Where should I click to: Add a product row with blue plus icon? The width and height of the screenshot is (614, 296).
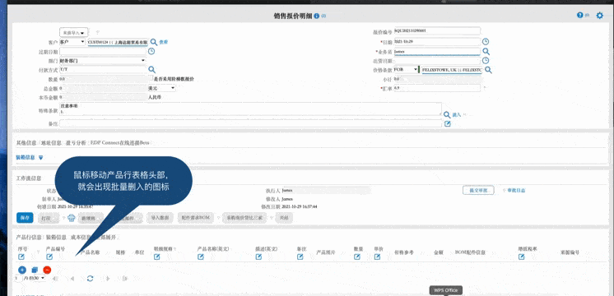[22, 270]
